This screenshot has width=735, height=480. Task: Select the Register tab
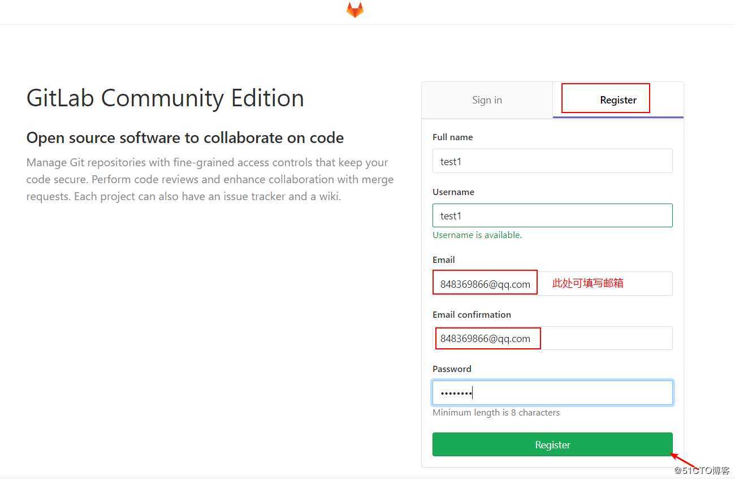[618, 100]
